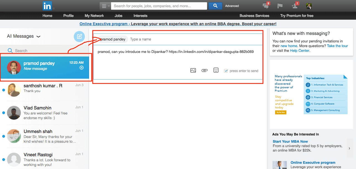Screen dimensions: 356x169
Task: Click Vlad Samohin's profile photo
Action: point(14,113)
